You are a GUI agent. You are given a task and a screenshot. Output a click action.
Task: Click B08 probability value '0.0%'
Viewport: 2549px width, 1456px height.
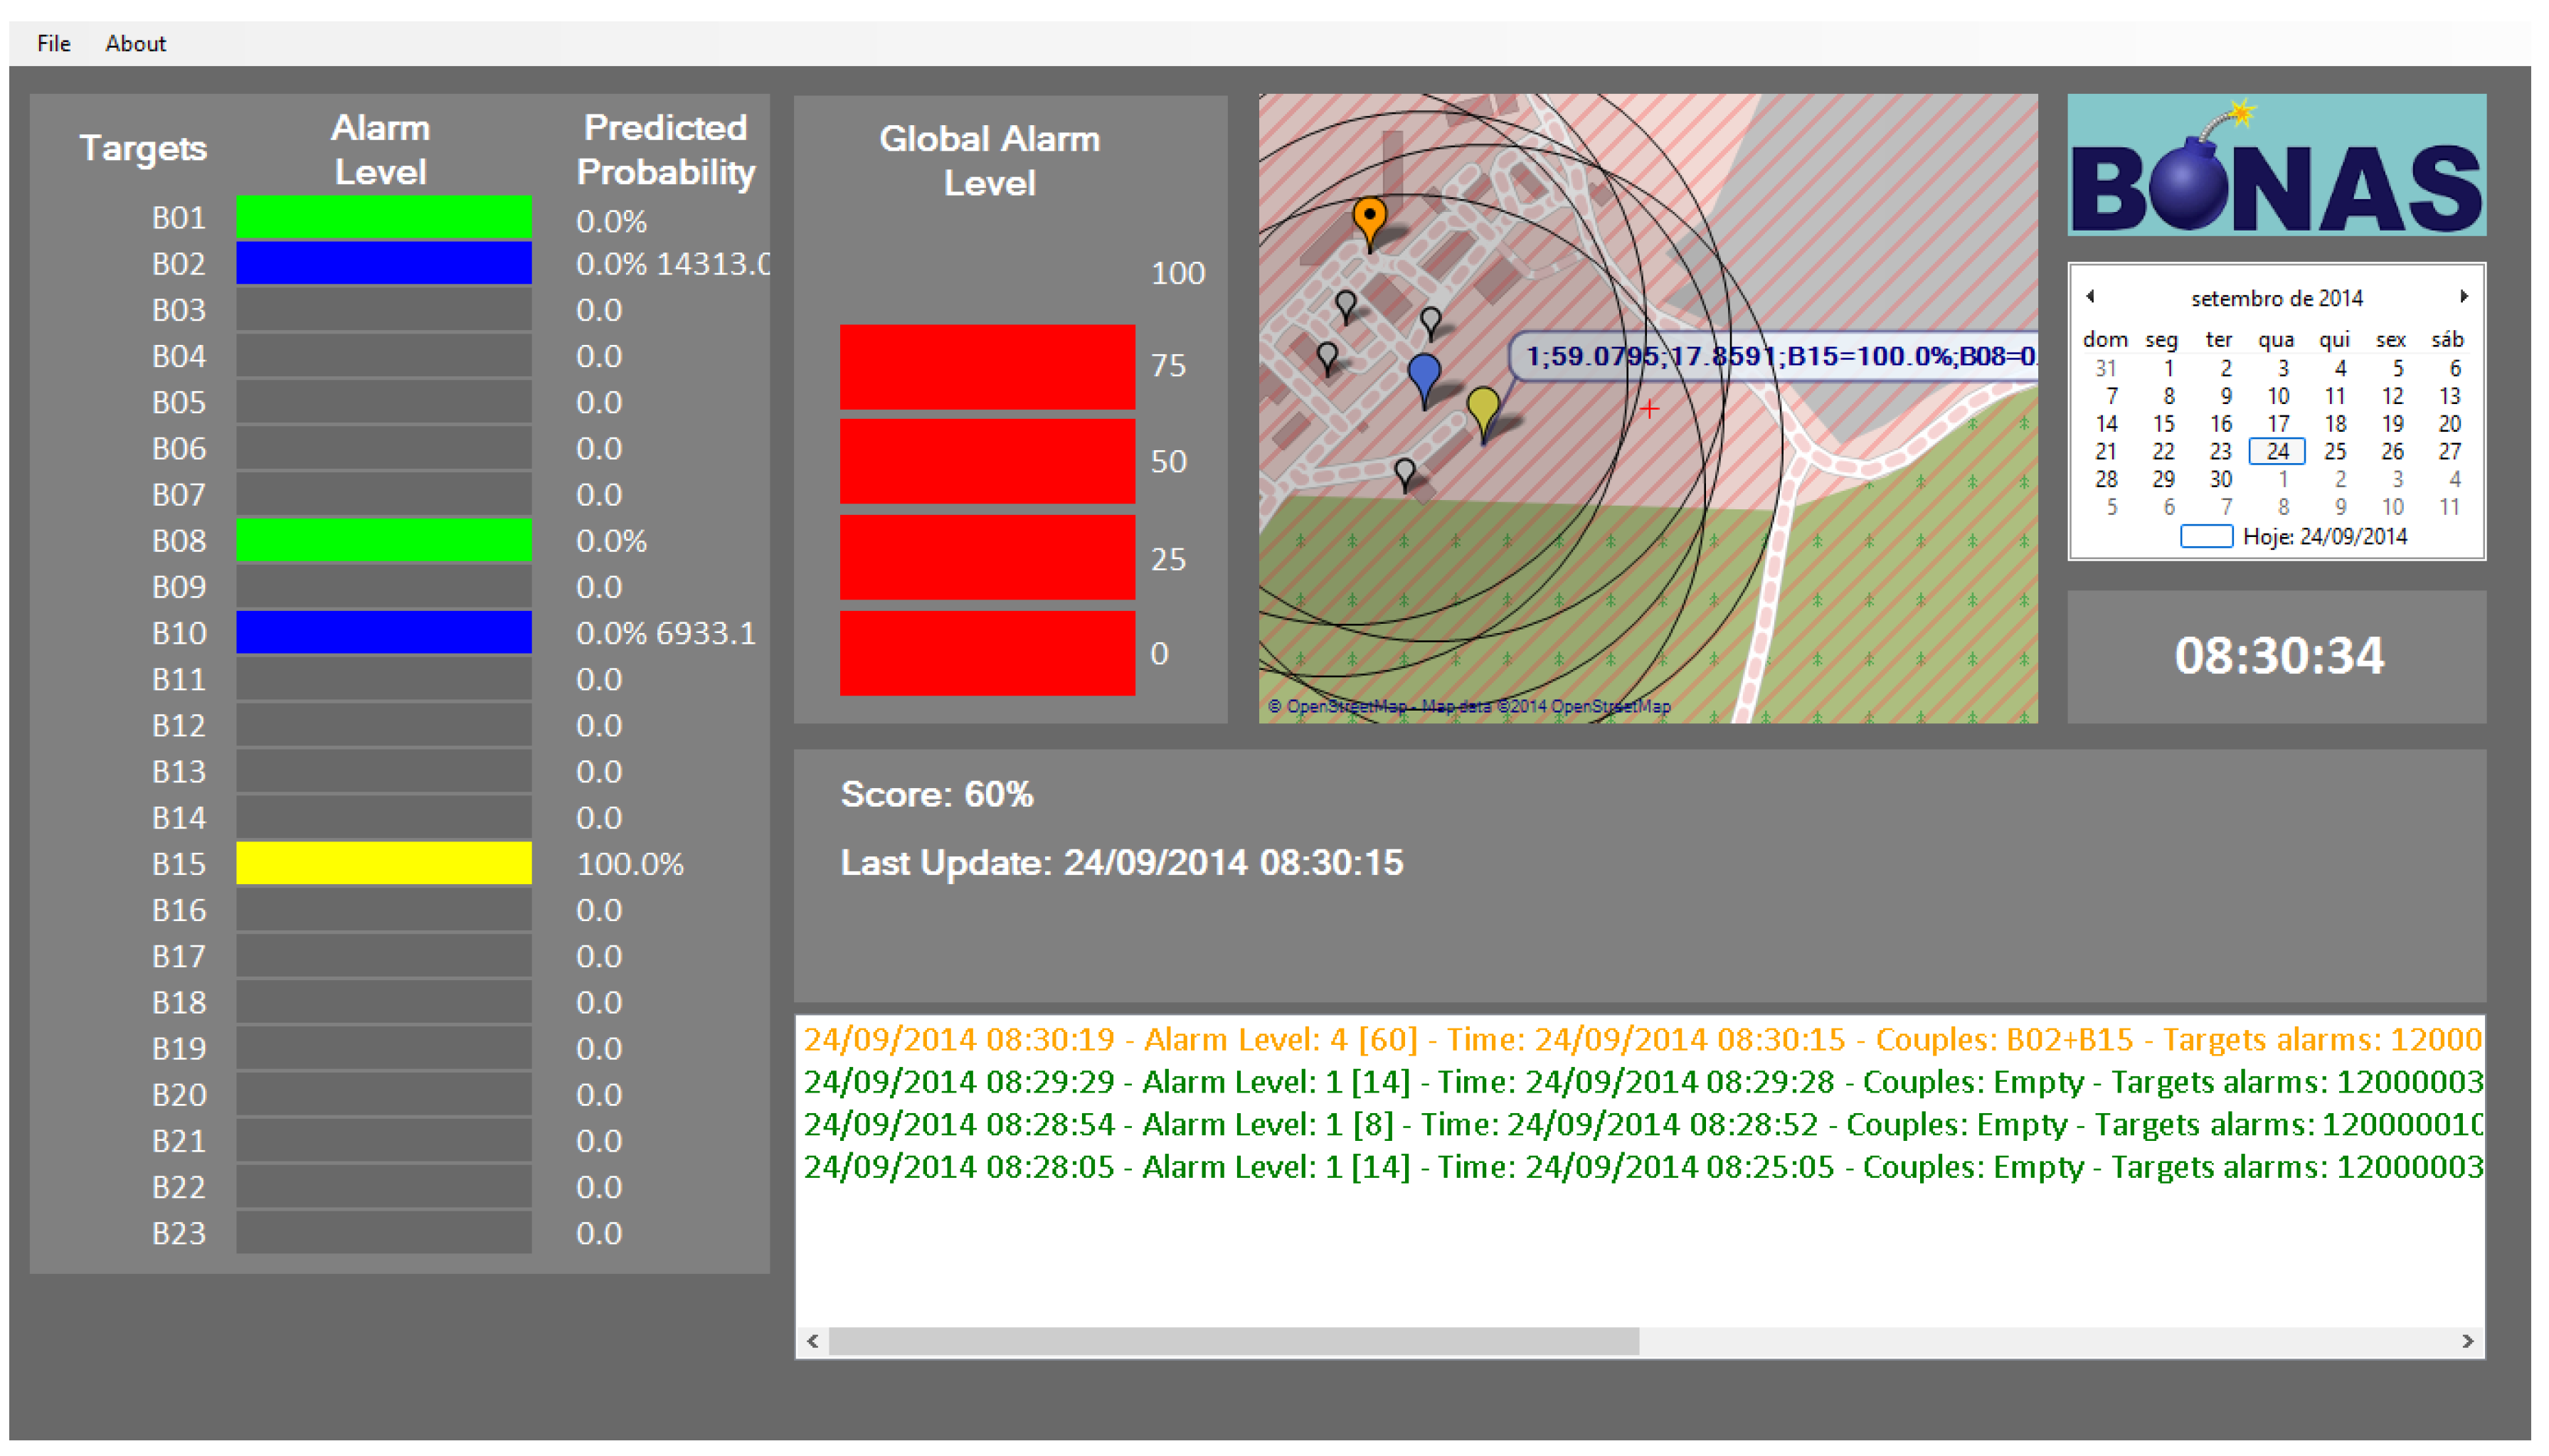[x=611, y=541]
